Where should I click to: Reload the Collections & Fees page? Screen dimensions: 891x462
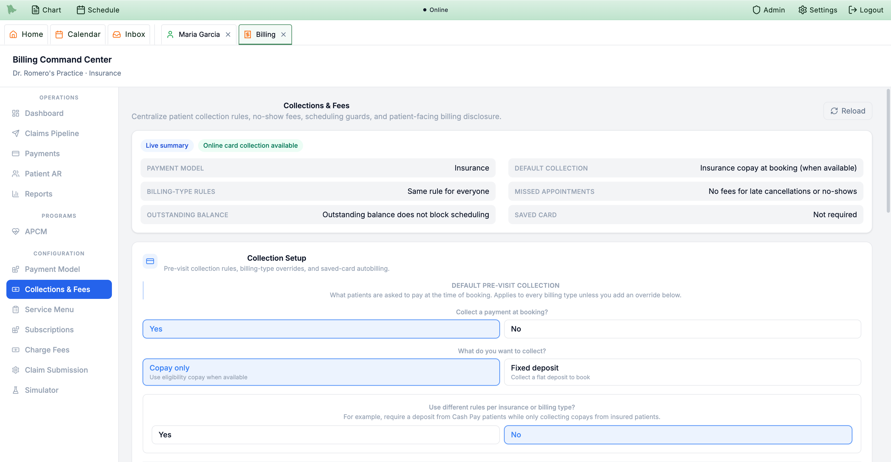click(848, 111)
